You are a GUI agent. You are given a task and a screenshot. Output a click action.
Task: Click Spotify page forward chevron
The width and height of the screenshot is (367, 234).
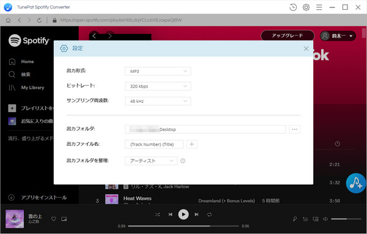tap(109, 36)
